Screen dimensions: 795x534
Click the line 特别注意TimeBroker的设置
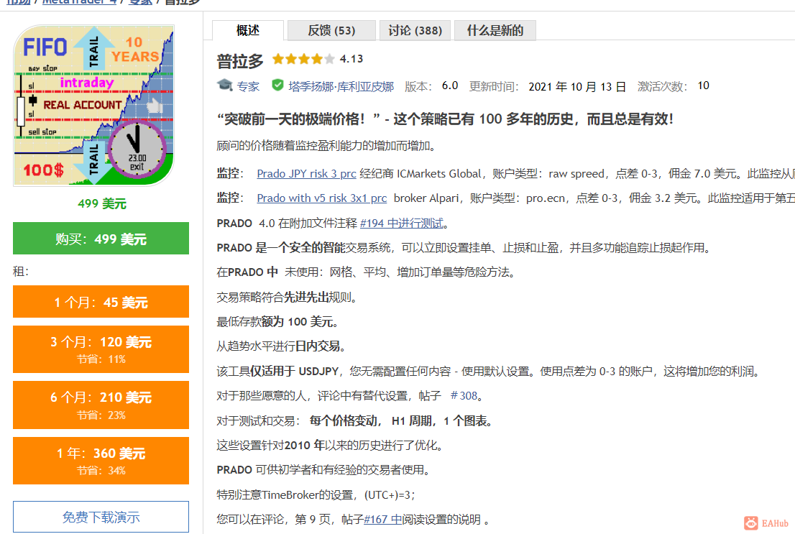(316, 494)
